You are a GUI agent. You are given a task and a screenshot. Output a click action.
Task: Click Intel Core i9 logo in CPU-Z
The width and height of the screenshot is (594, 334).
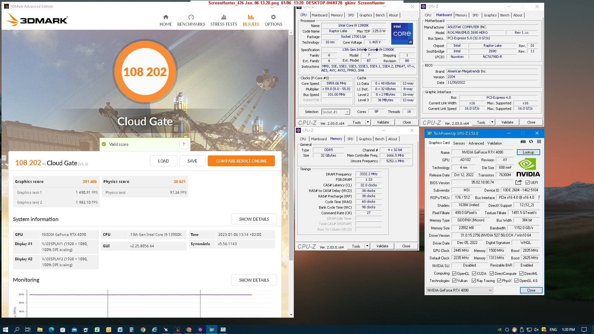[x=402, y=33]
